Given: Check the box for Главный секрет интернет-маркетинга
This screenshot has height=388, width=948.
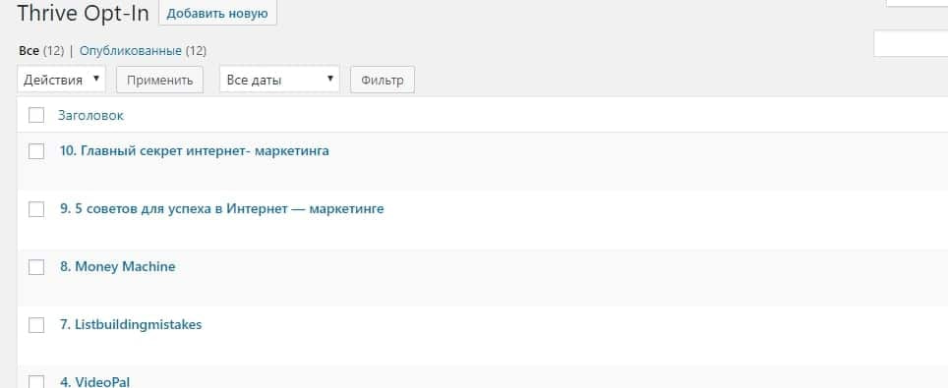Looking at the screenshot, I should (x=36, y=151).
